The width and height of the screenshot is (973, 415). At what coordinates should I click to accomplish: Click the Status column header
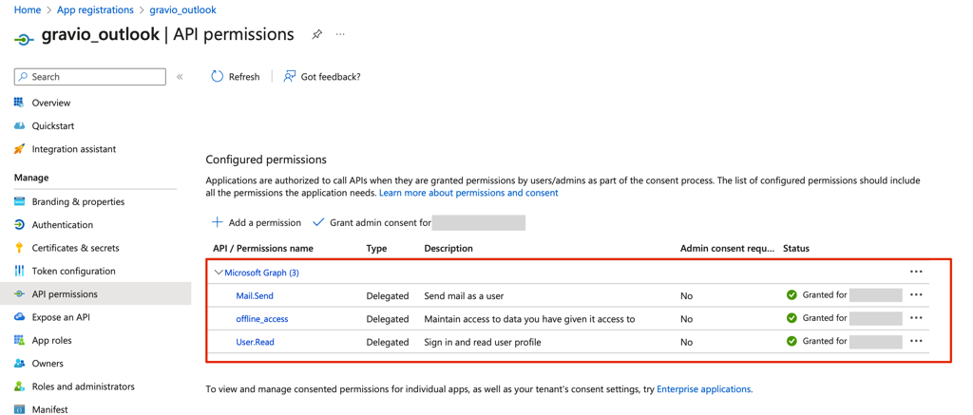(796, 248)
